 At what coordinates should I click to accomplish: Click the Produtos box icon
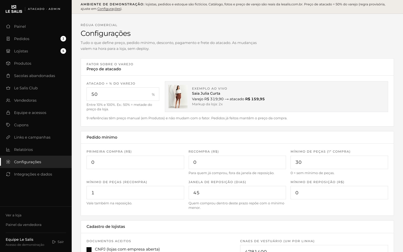click(8, 64)
